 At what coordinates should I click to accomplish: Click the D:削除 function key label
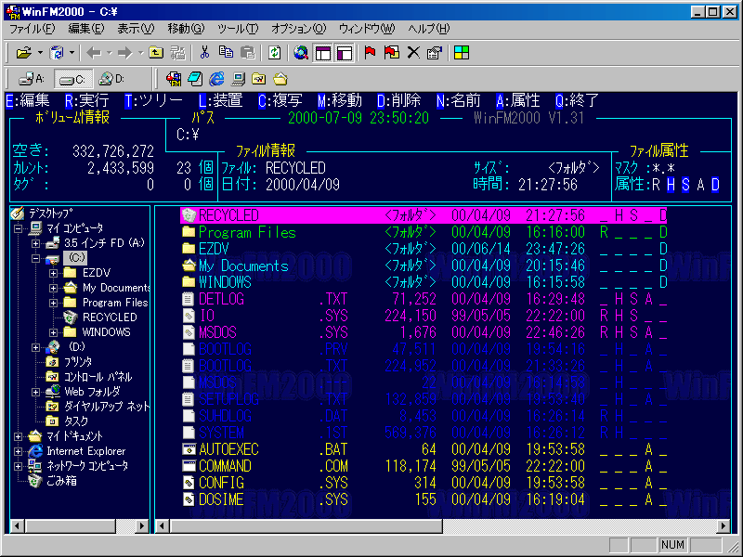(399, 101)
